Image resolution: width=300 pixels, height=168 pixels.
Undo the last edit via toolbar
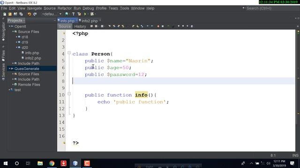[29, 14]
